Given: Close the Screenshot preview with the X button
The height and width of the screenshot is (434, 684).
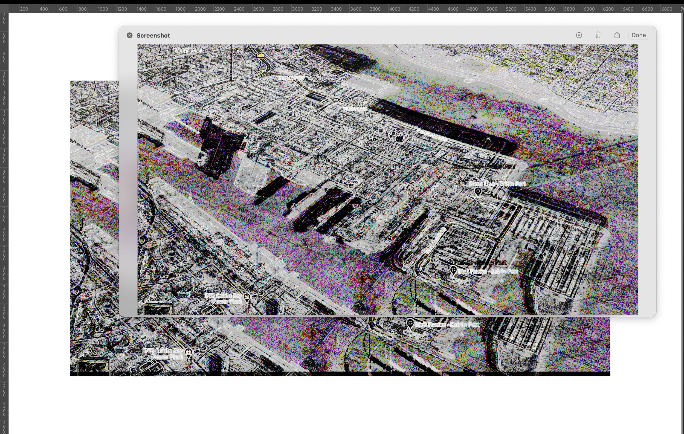Looking at the screenshot, I should tap(129, 36).
